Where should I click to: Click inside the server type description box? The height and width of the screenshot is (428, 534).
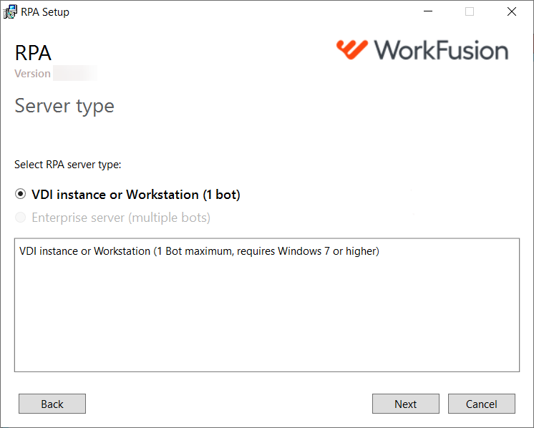click(x=267, y=305)
